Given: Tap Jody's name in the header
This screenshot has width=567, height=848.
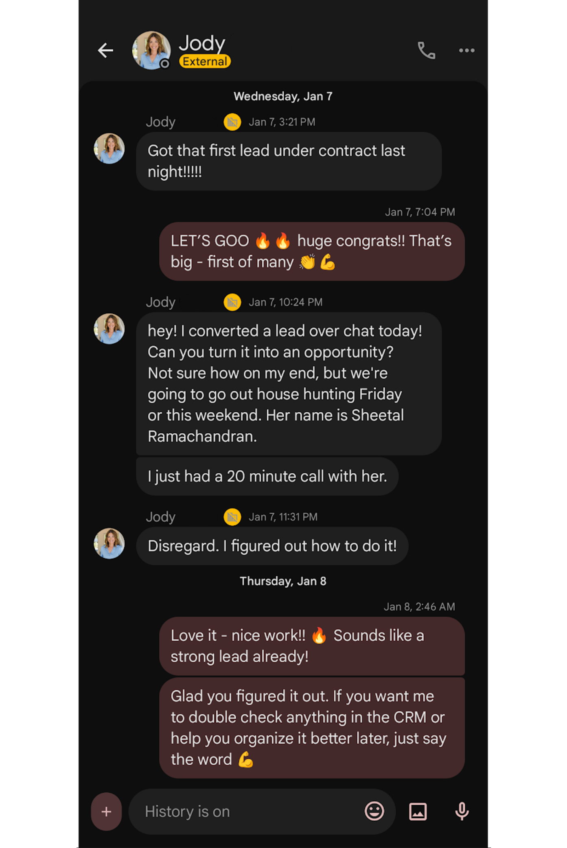Looking at the screenshot, I should click(202, 43).
